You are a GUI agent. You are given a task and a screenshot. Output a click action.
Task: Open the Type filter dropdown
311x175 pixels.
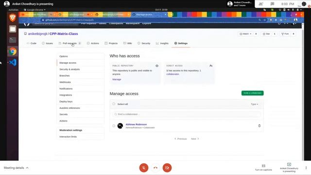254,104
